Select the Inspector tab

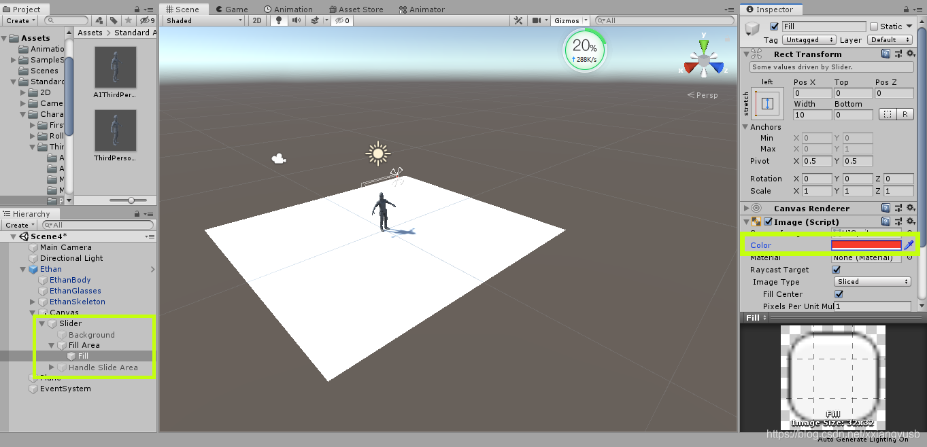(x=771, y=10)
